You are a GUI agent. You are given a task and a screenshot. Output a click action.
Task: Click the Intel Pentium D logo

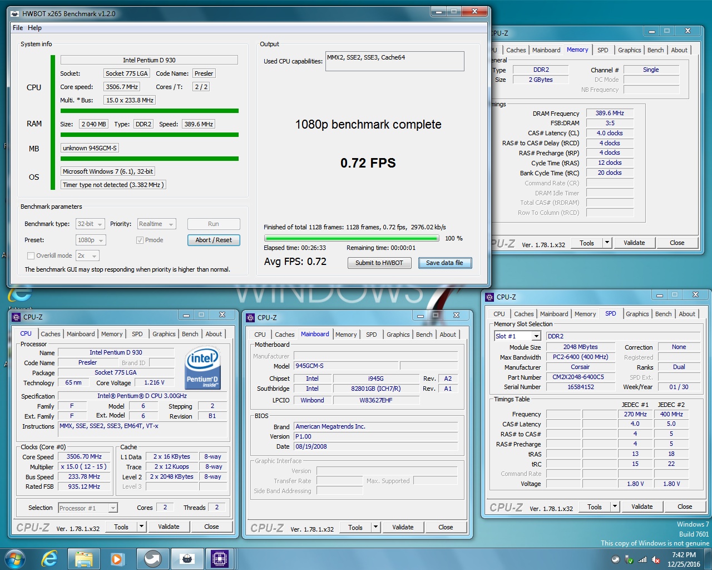pos(202,367)
